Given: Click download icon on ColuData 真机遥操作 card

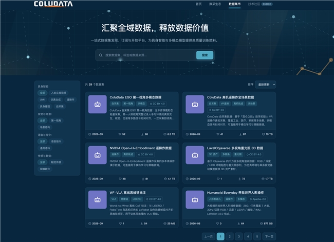Looking at the screenshot, I should pos(240,134).
